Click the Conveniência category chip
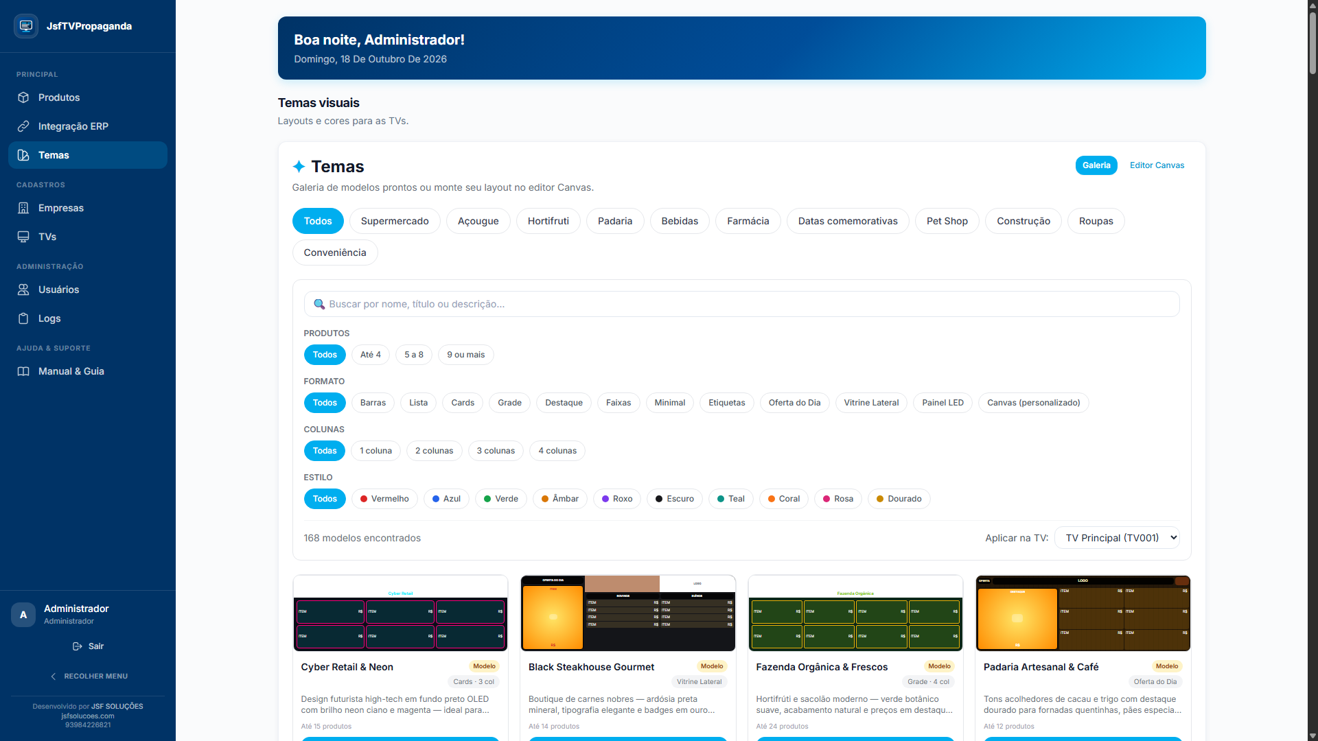The image size is (1318, 741). click(335, 252)
